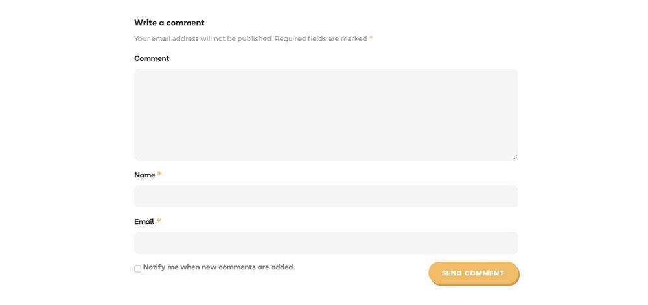Viewport: 648px width, 305px height.
Task: Click the 'Email' field label
Action: [x=144, y=221]
